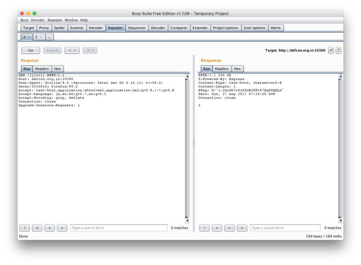Click the Target URL text label
This screenshot has width=361, height=265.
(x=295, y=50)
